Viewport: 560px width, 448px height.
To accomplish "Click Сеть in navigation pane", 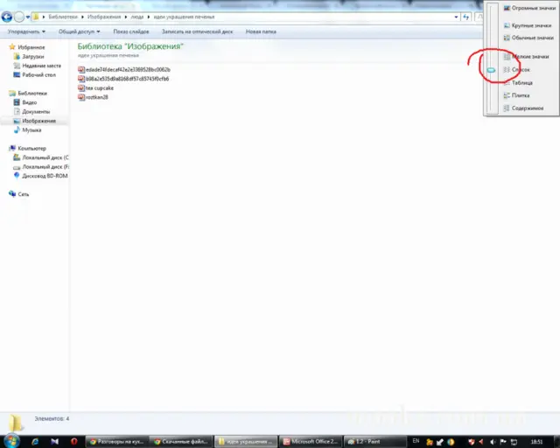I will pyautogui.click(x=19, y=194).
